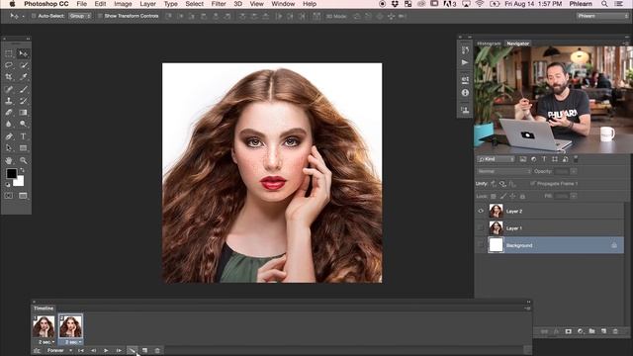Open frame 2 delay time dropdown

point(72,342)
